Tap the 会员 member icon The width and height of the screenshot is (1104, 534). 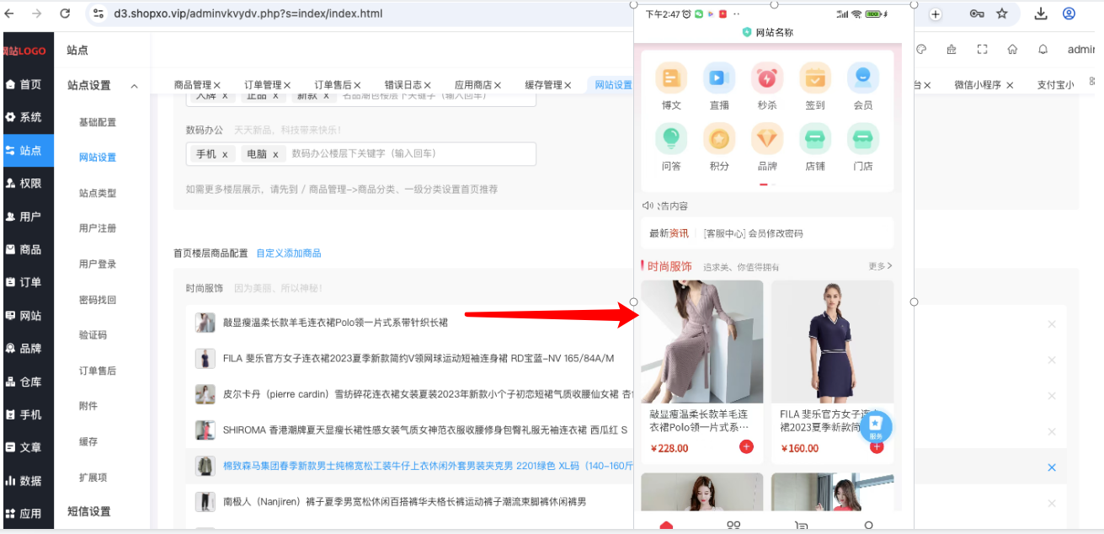point(863,78)
